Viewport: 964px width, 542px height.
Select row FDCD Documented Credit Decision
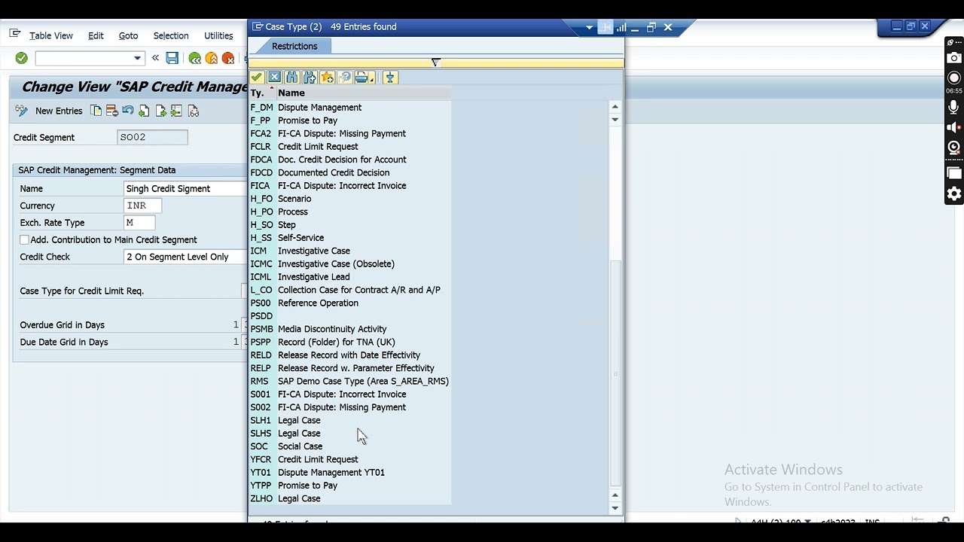coord(350,172)
